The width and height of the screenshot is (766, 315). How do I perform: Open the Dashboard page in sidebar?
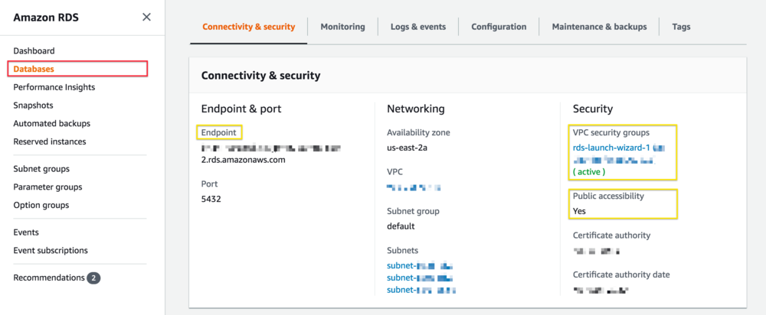point(34,50)
